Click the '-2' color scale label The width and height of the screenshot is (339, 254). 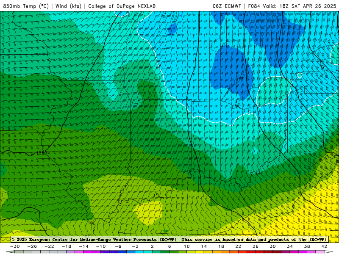coord(135,246)
